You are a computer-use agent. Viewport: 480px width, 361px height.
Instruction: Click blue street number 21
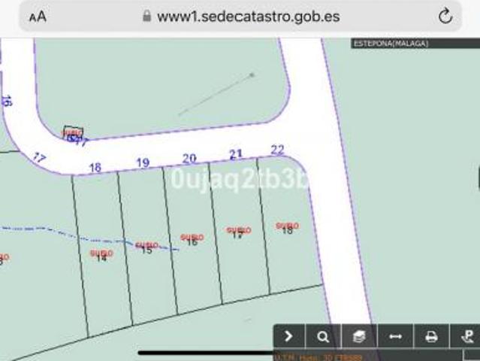pyautogui.click(x=236, y=154)
